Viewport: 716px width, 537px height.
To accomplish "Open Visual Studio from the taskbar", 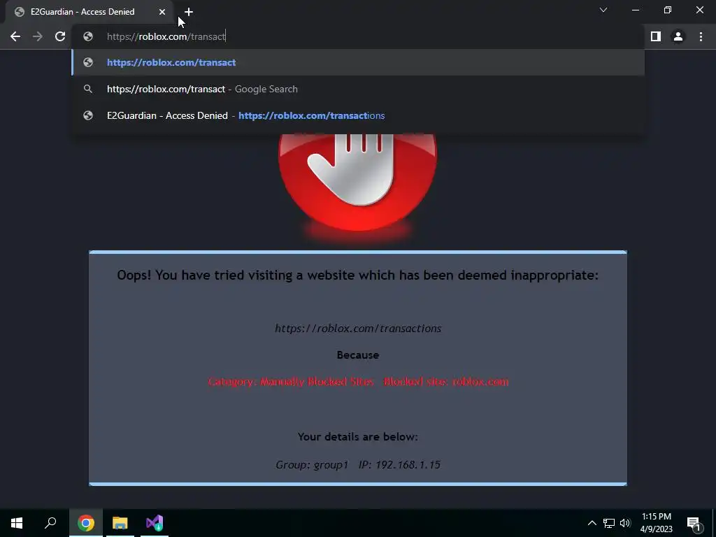I will coord(155,523).
